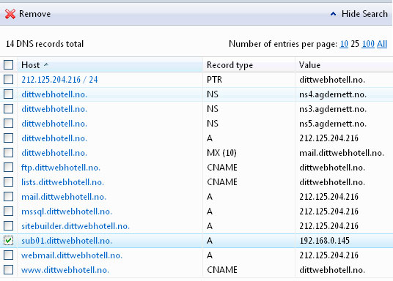Viewport: 393px width, 281px height.
Task: Click the current 25 entries per page value
Action: [355, 44]
